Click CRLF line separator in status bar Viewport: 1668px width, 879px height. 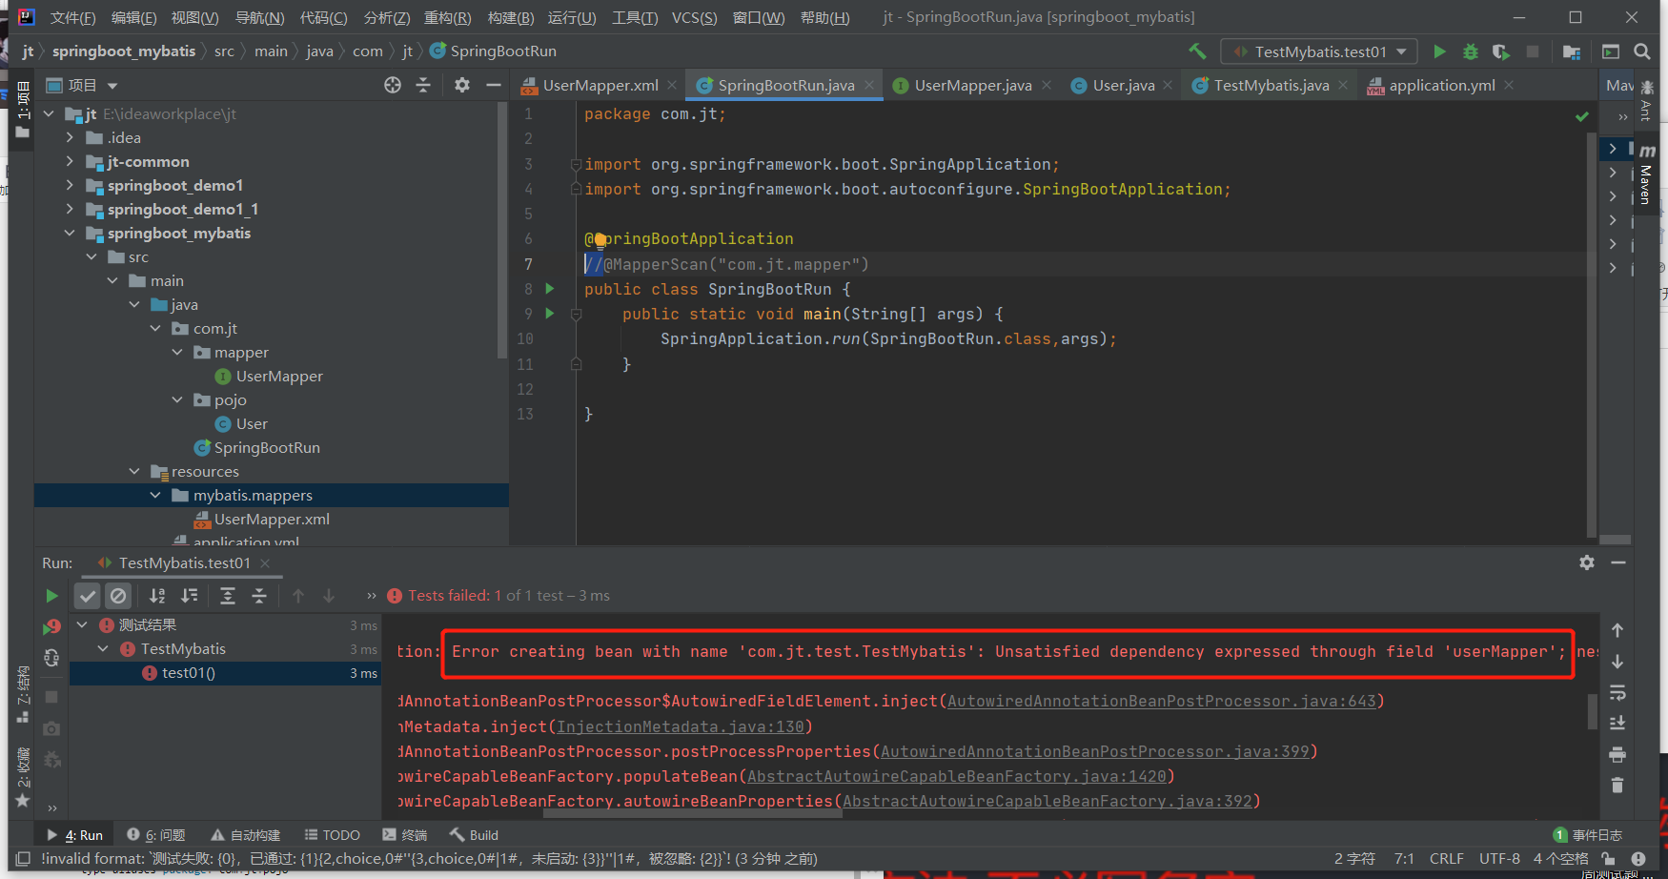(x=1446, y=858)
